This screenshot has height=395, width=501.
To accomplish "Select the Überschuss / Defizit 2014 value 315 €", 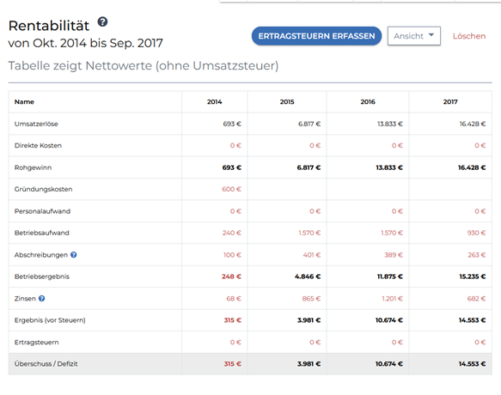I will tap(233, 364).
